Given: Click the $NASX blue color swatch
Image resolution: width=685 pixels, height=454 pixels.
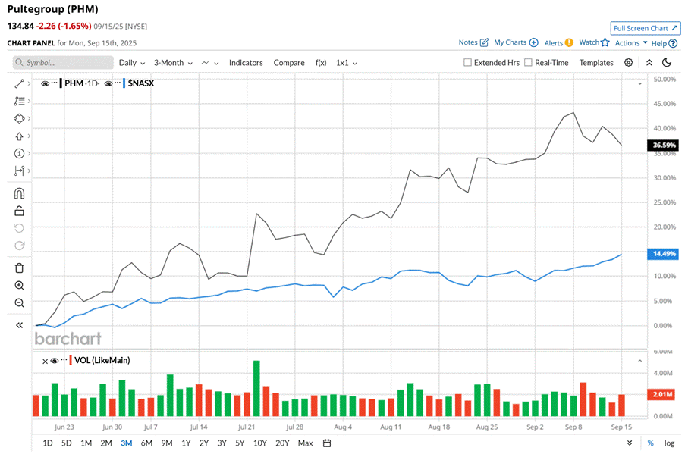Looking at the screenshot, I should 124,83.
